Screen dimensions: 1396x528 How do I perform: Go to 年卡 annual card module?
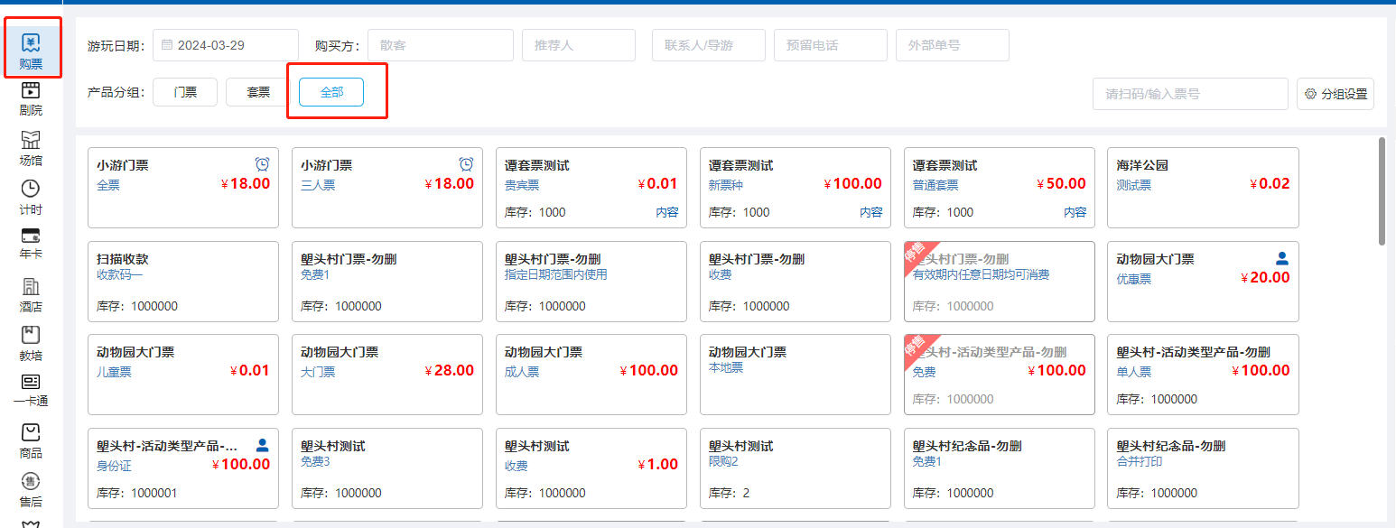[x=31, y=244]
